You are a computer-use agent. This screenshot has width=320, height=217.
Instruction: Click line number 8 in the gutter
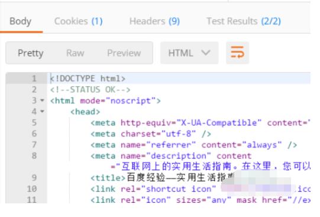[x=34, y=156]
